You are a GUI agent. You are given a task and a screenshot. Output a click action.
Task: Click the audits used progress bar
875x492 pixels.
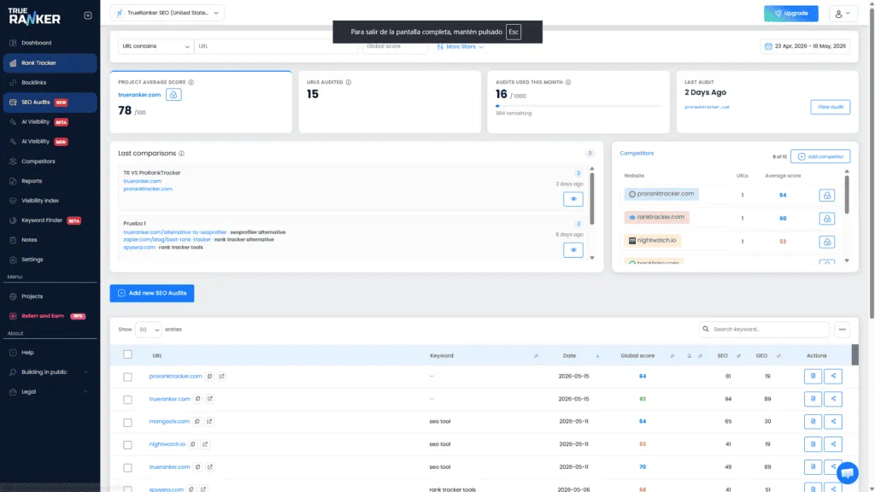(x=578, y=106)
